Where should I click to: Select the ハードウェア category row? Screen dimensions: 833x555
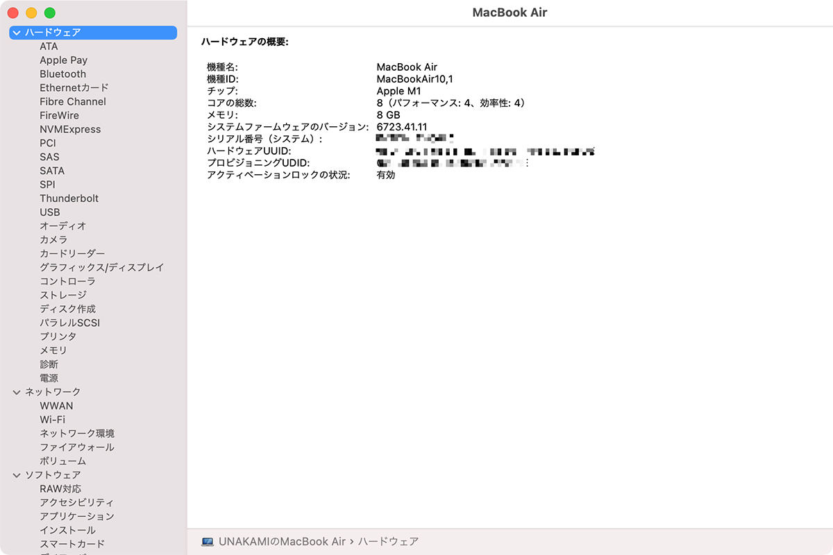point(93,33)
